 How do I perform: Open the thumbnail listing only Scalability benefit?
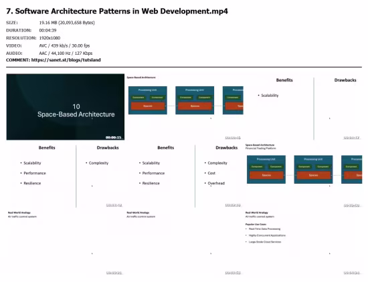click(302, 107)
